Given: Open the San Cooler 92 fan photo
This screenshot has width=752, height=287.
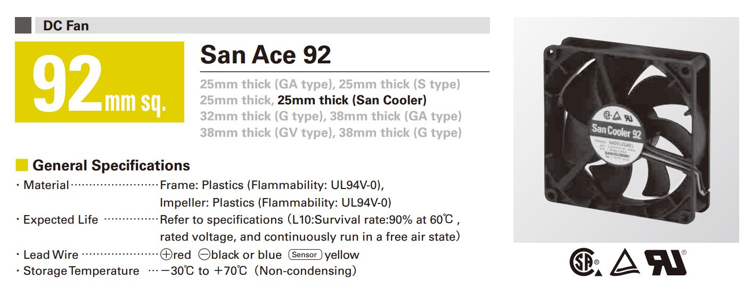Looking at the screenshot, I should pos(626,130).
